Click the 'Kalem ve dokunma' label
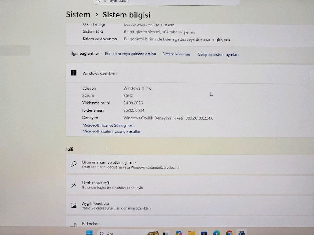This screenshot has width=314, height=235. point(100,39)
